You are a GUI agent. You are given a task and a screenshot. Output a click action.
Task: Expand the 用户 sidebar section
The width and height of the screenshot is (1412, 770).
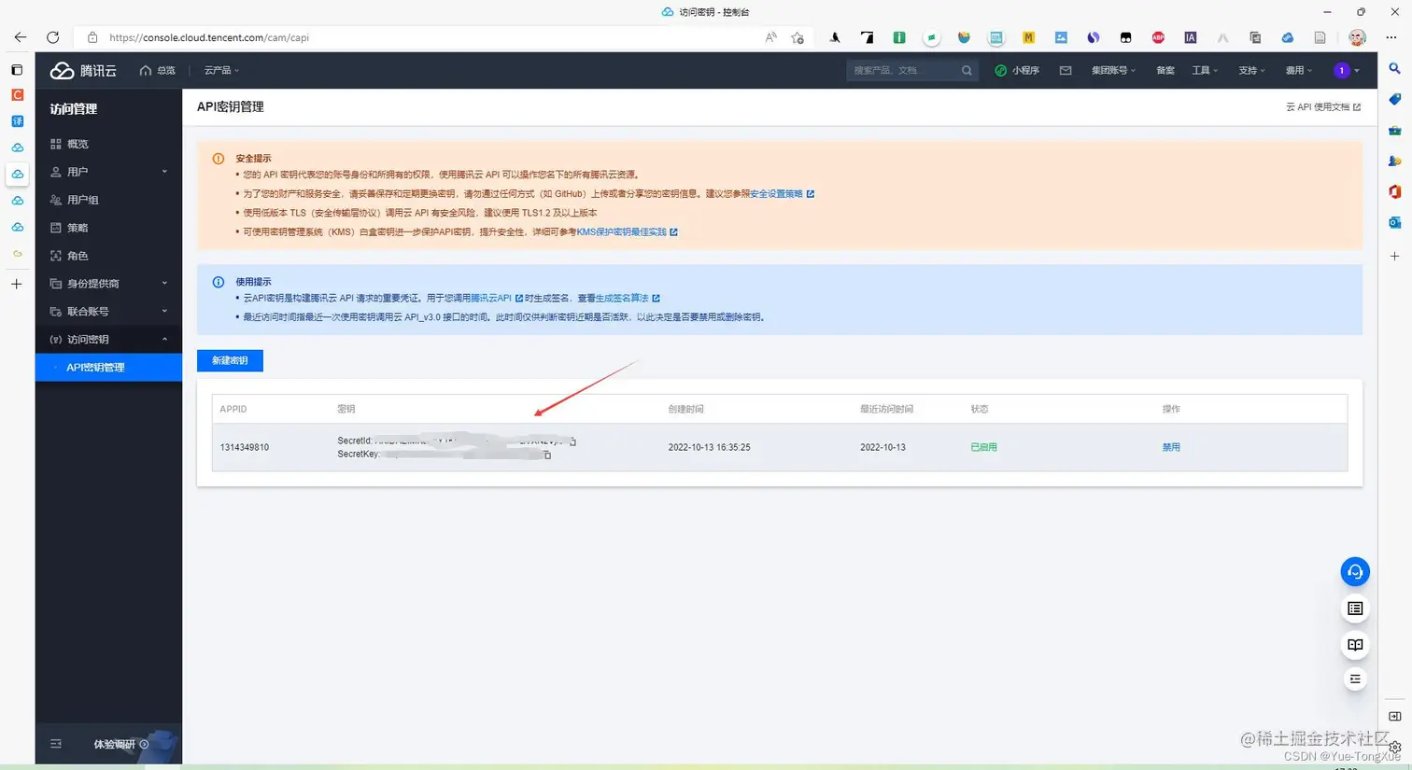click(x=108, y=172)
